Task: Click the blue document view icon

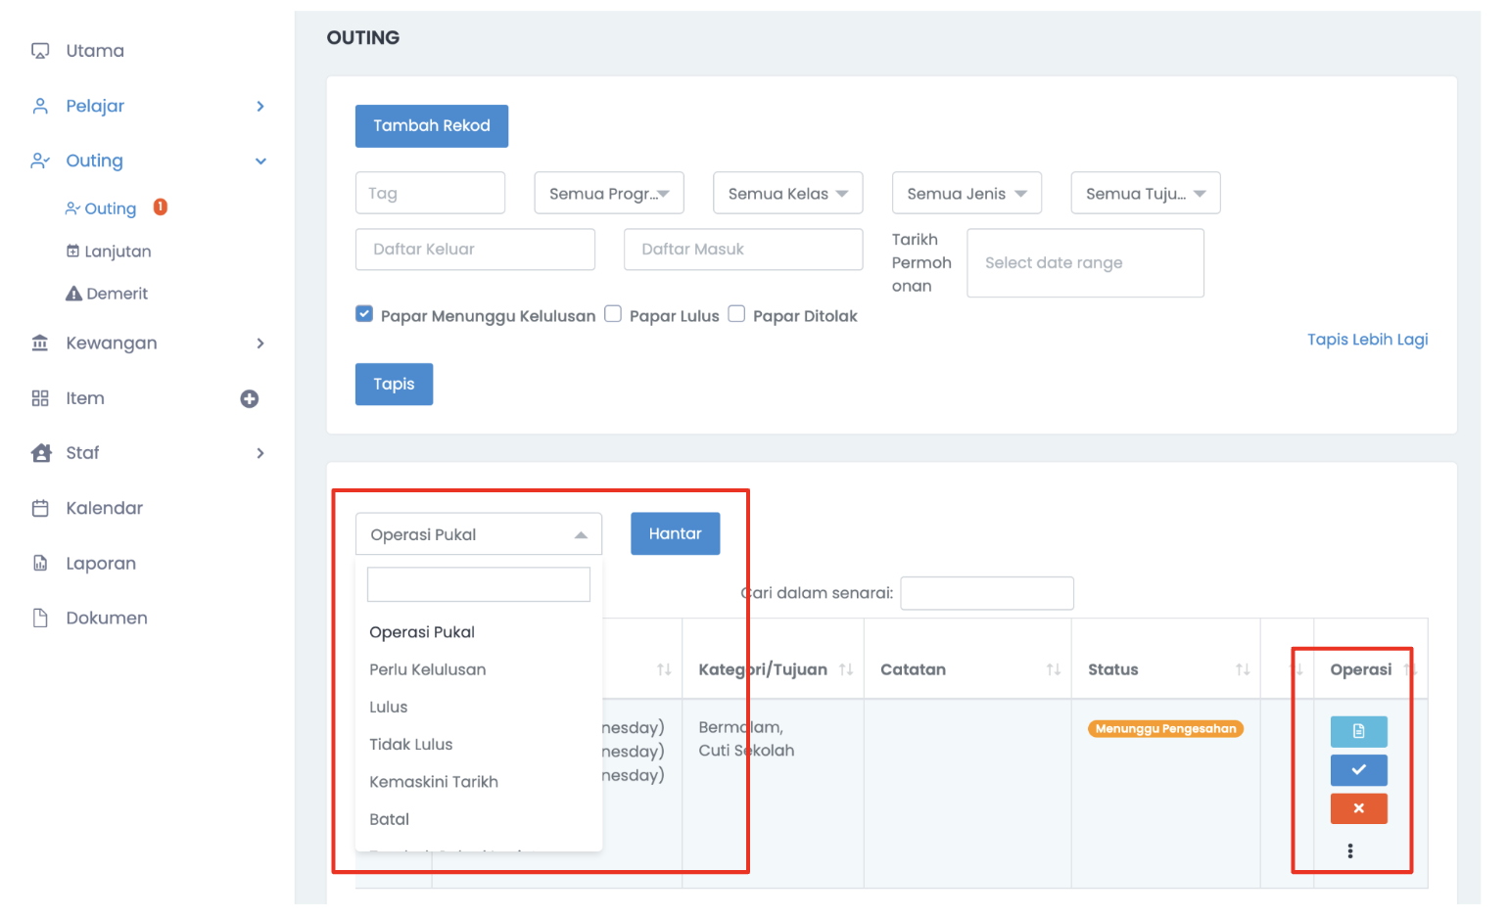Action: coord(1358,731)
